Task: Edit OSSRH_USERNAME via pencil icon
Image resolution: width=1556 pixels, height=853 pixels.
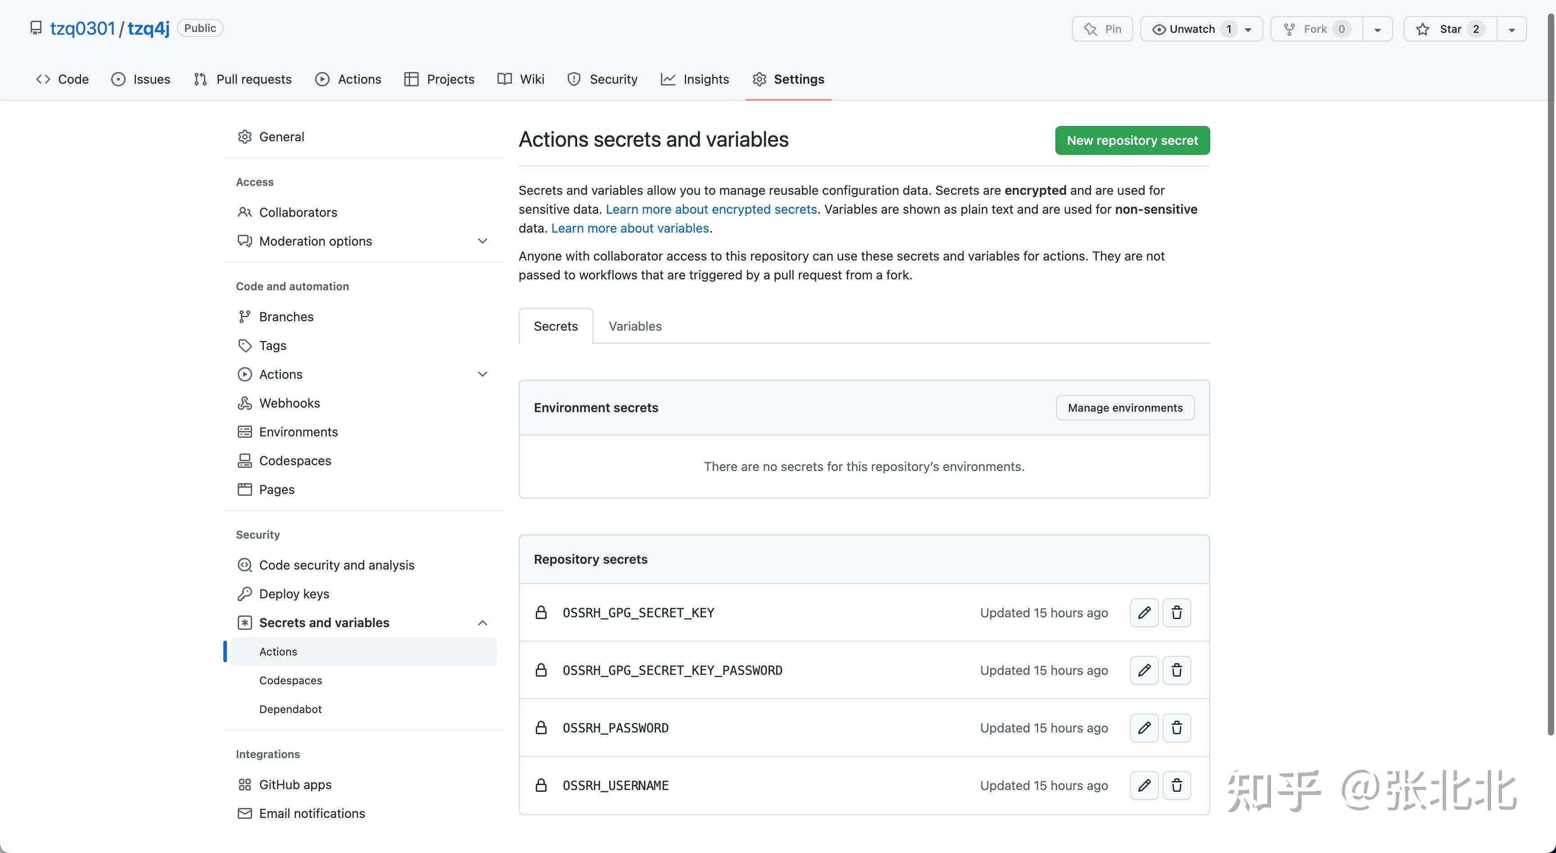Action: [1144, 786]
